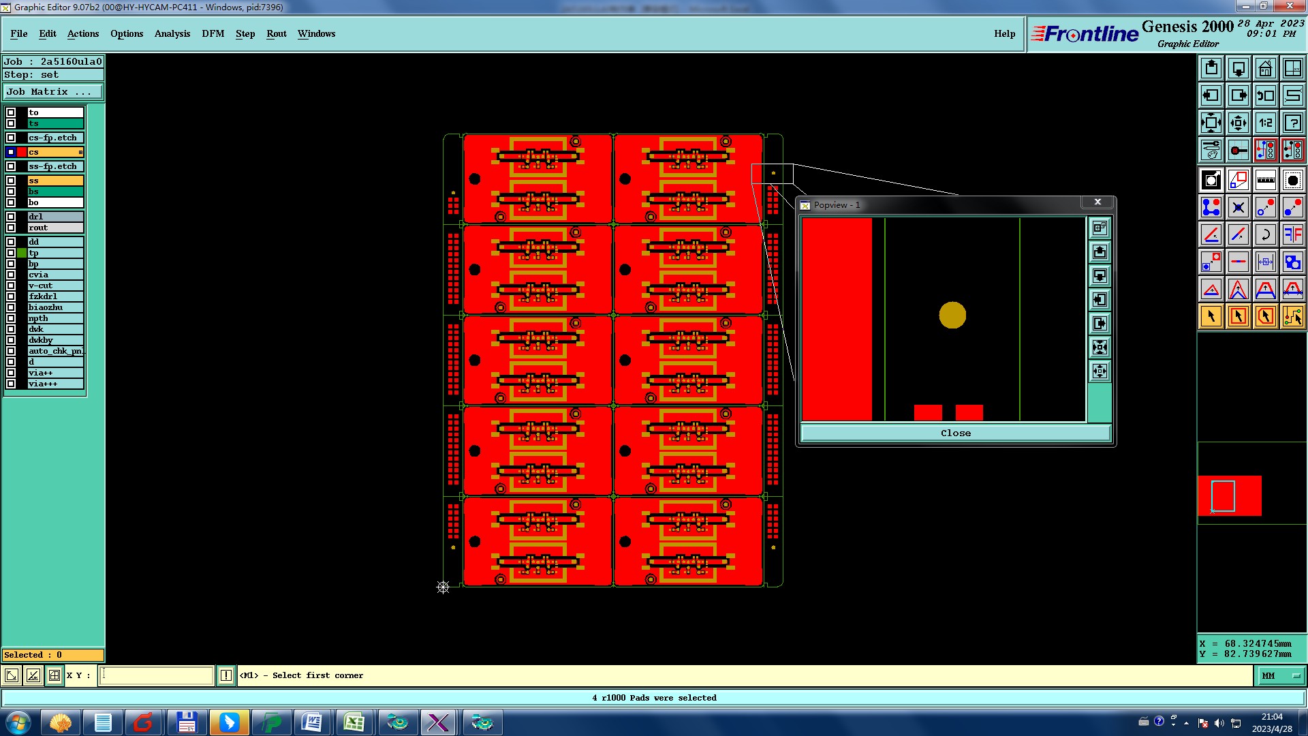This screenshot has width=1308, height=736.
Task: Open Microsoft Word from the taskbar
Action: pyautogui.click(x=311, y=722)
